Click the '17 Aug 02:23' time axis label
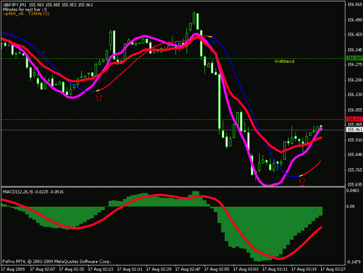Image resolution: width=363 pixels, height=273 pixels. (x=100, y=270)
